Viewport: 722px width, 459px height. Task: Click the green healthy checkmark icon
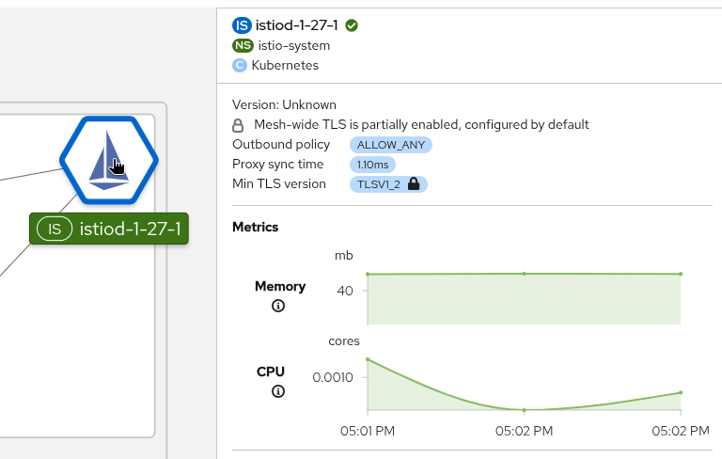tap(352, 25)
